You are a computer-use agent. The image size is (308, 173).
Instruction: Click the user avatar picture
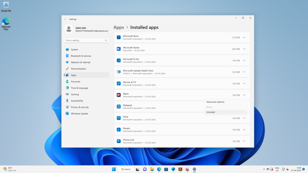coord(69,29)
